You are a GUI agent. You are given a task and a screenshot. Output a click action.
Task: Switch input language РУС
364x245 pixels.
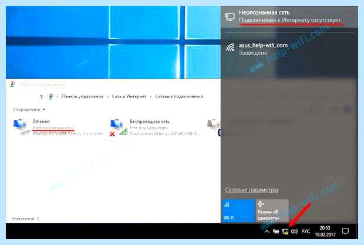tap(305, 231)
